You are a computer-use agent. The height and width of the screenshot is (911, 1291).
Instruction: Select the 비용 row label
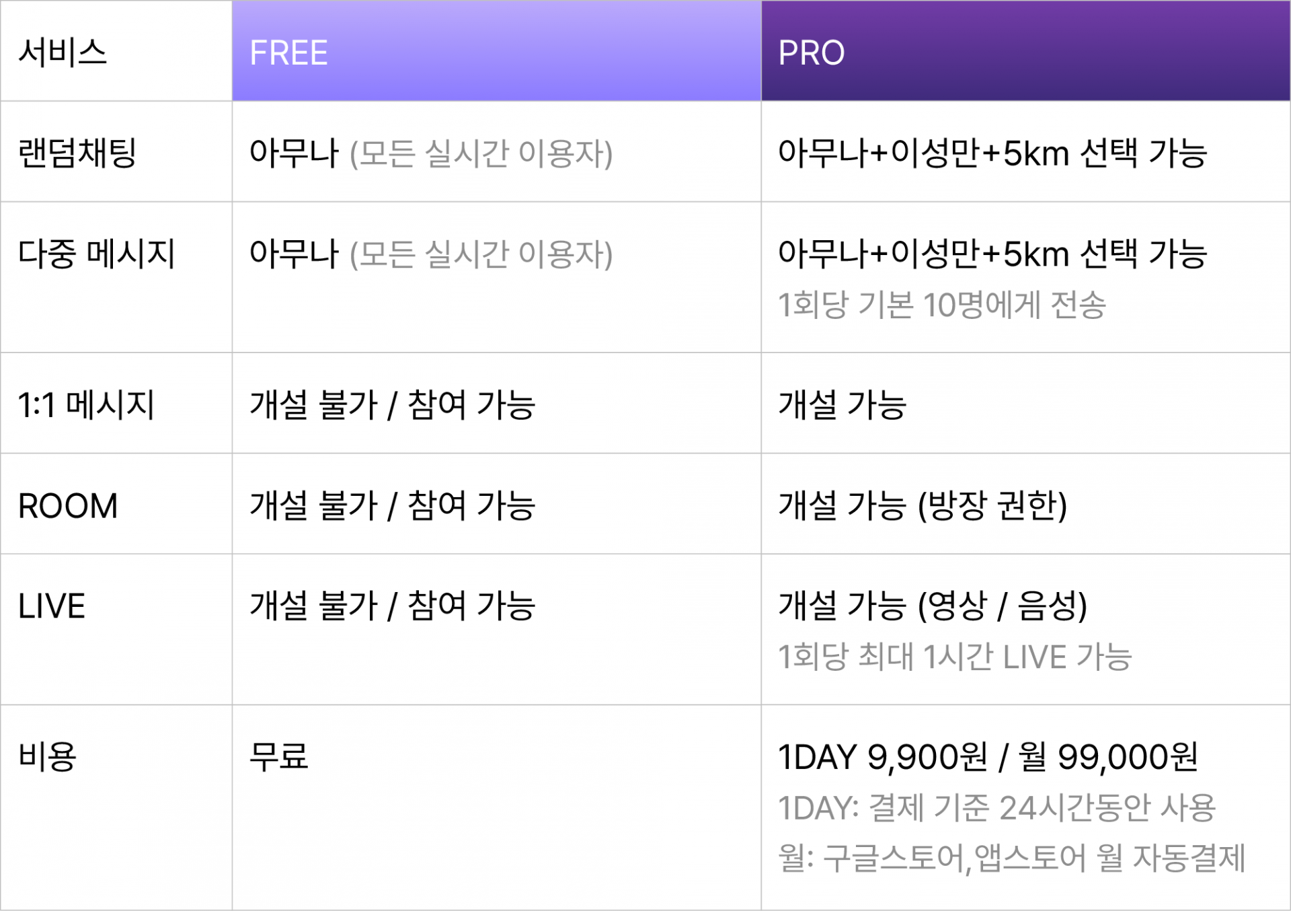click(47, 756)
